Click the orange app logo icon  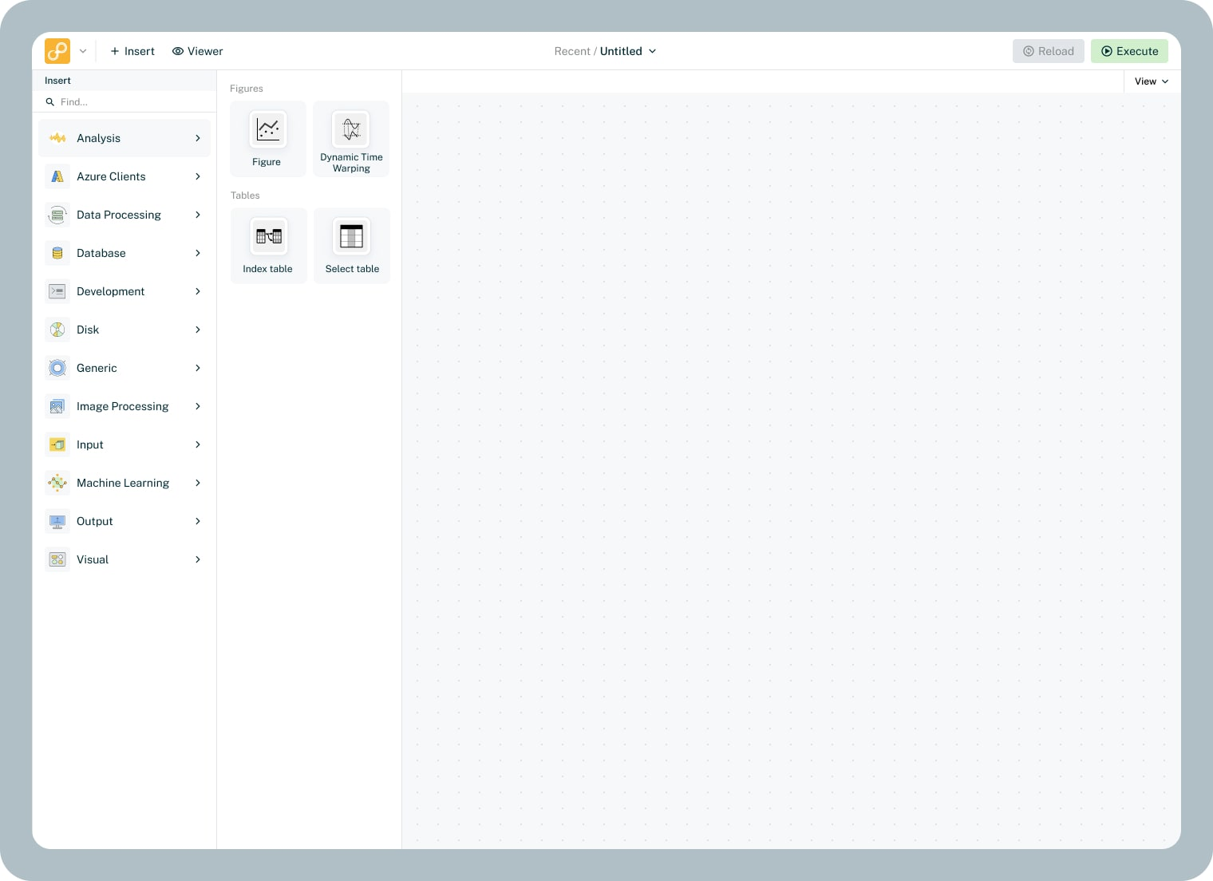tap(57, 51)
